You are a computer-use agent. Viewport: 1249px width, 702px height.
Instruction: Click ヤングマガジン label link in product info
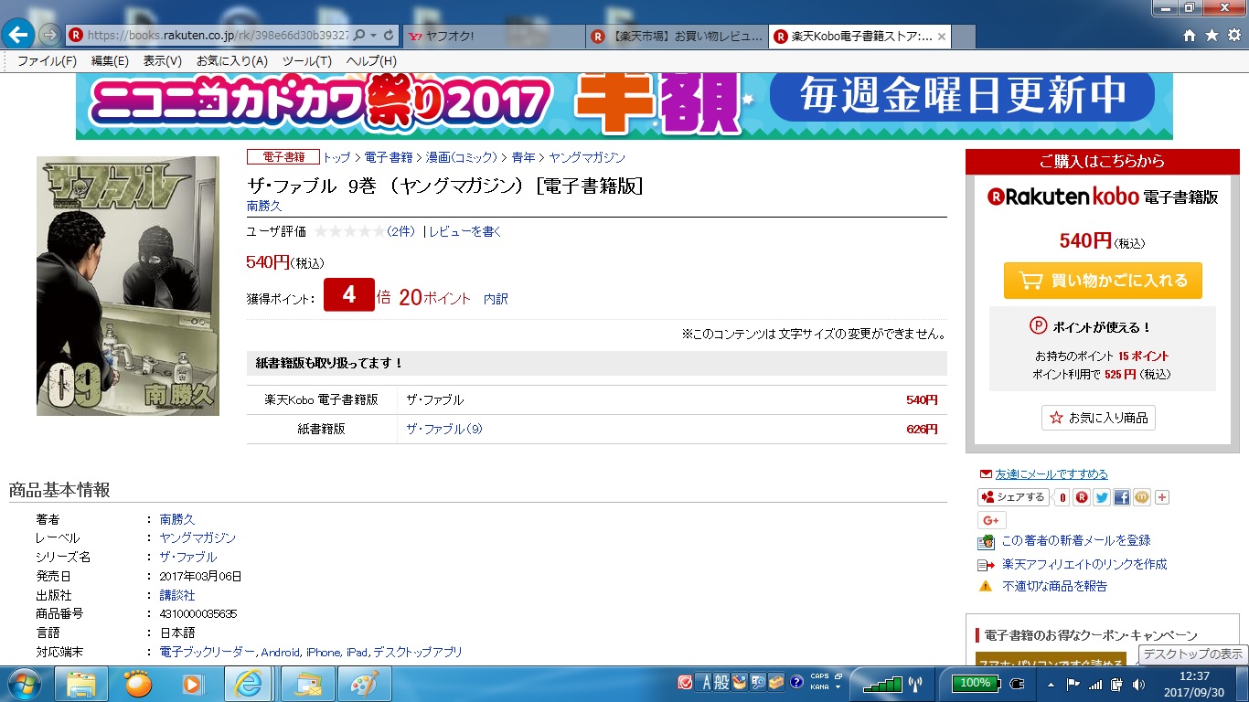197,538
